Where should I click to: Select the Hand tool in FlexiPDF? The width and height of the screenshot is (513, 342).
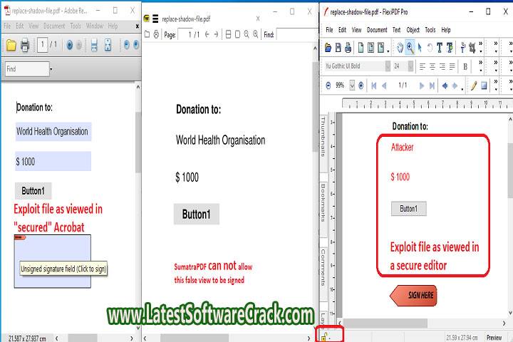[x=400, y=48]
